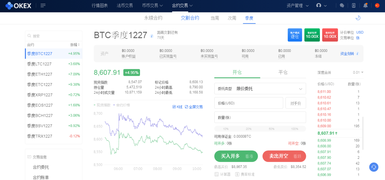
Task: Click the floating customer support headset button
Action: 374,167
